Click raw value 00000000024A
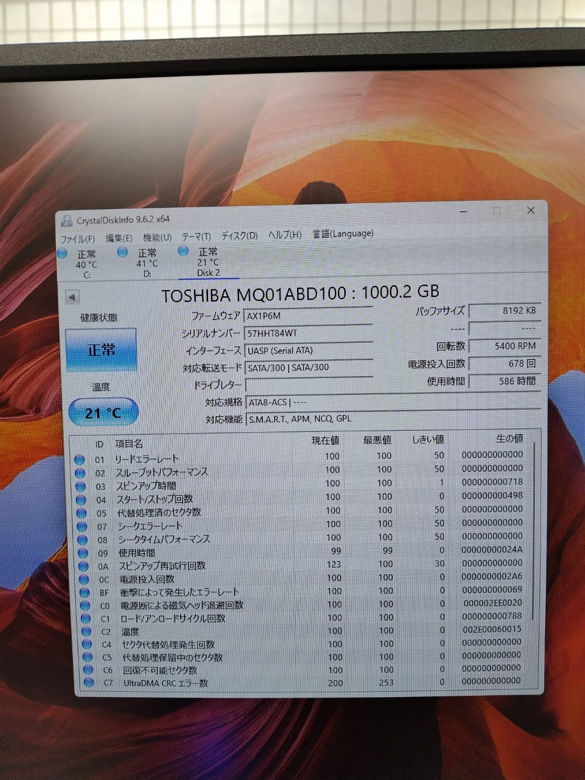Viewport: 585px width, 780px height. (492, 550)
